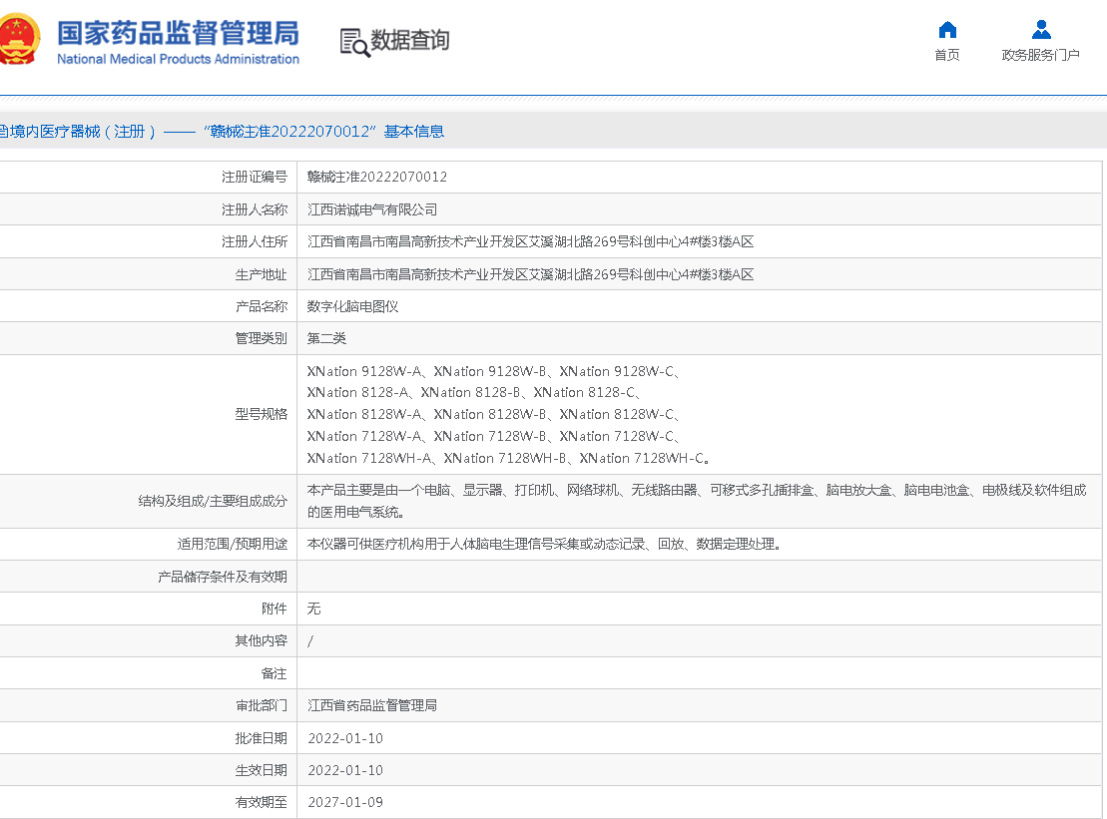The width and height of the screenshot is (1107, 819).
Task: Click the 第二类 management category value
Action: [326, 338]
